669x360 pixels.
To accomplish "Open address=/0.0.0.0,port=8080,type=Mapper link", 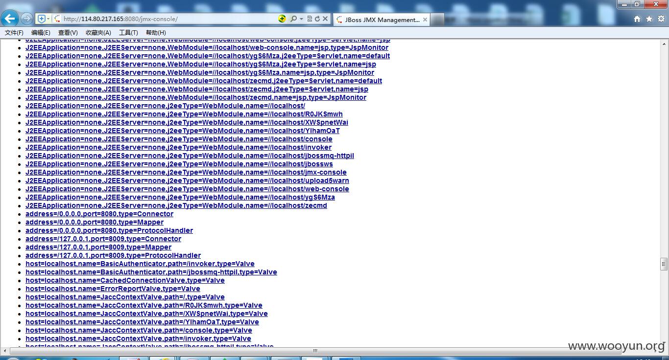I will click(x=95, y=222).
